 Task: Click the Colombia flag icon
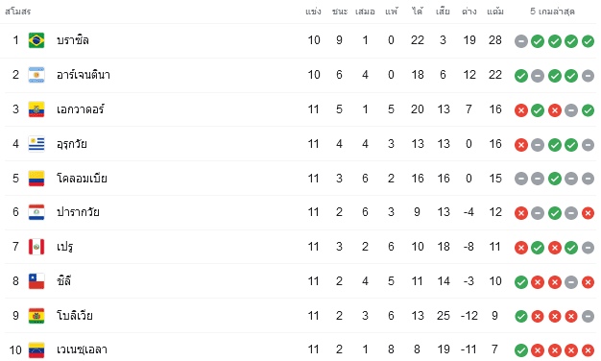point(36,179)
